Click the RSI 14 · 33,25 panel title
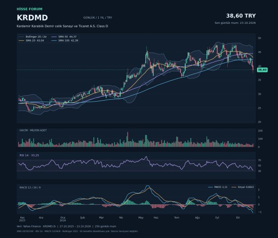The width and height of the screenshot is (278, 238). (29, 155)
